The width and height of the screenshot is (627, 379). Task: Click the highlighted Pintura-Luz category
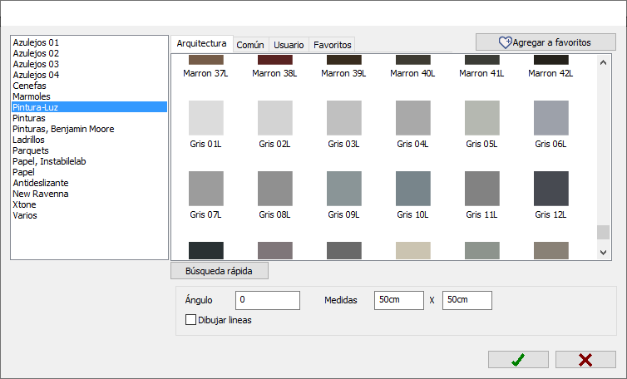[x=90, y=107]
